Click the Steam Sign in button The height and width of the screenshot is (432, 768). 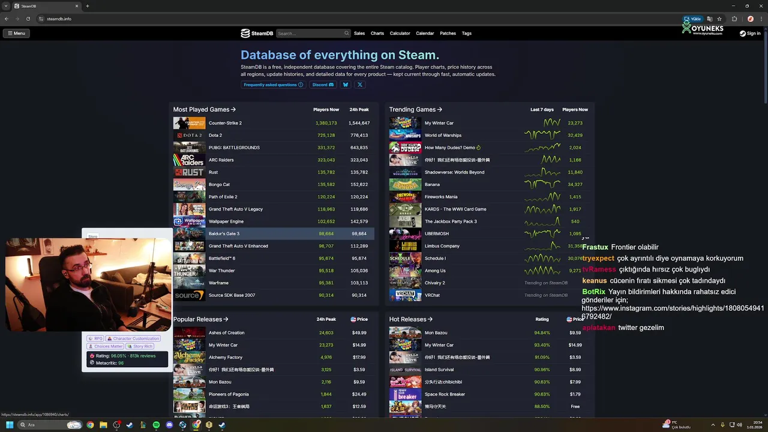point(750,34)
